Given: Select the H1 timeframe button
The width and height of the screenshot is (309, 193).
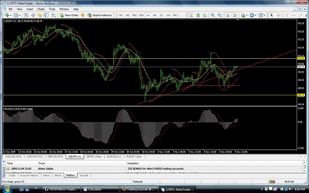Looking at the screenshot, I should tap(148, 15).
